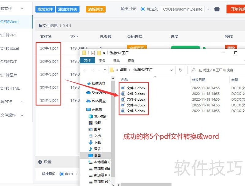Open the 共享 tab in Explorer ribbon
The image size is (245, 186).
coord(116,60)
